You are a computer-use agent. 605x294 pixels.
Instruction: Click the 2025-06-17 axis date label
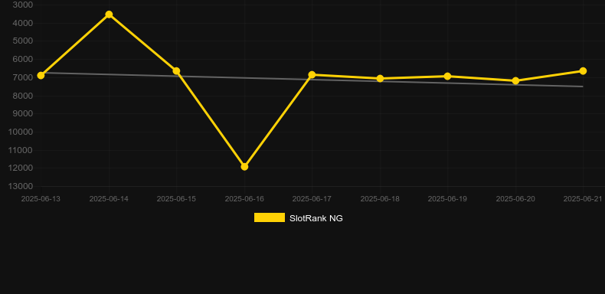tap(312, 199)
